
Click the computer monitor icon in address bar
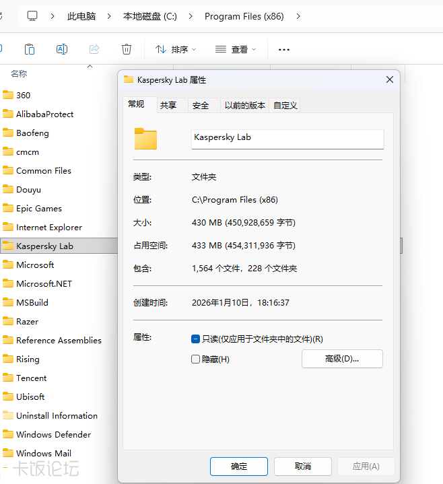click(x=32, y=16)
